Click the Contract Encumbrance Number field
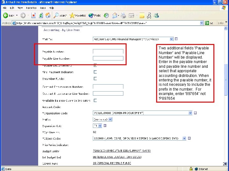The width and height of the screenshot is (229, 171). (x=108, y=86)
